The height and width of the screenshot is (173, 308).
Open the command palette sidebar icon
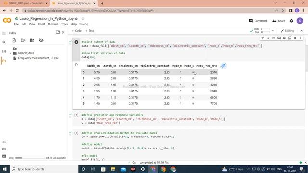click(4, 149)
